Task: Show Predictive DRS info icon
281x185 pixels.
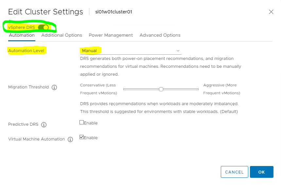Action: tap(44, 124)
